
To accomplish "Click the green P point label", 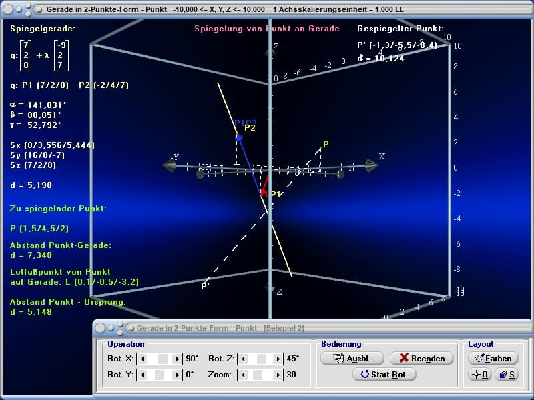I will click(x=326, y=144).
